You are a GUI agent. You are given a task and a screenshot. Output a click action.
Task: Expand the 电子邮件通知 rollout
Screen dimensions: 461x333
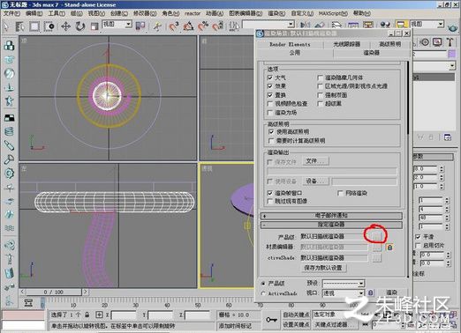331,216
